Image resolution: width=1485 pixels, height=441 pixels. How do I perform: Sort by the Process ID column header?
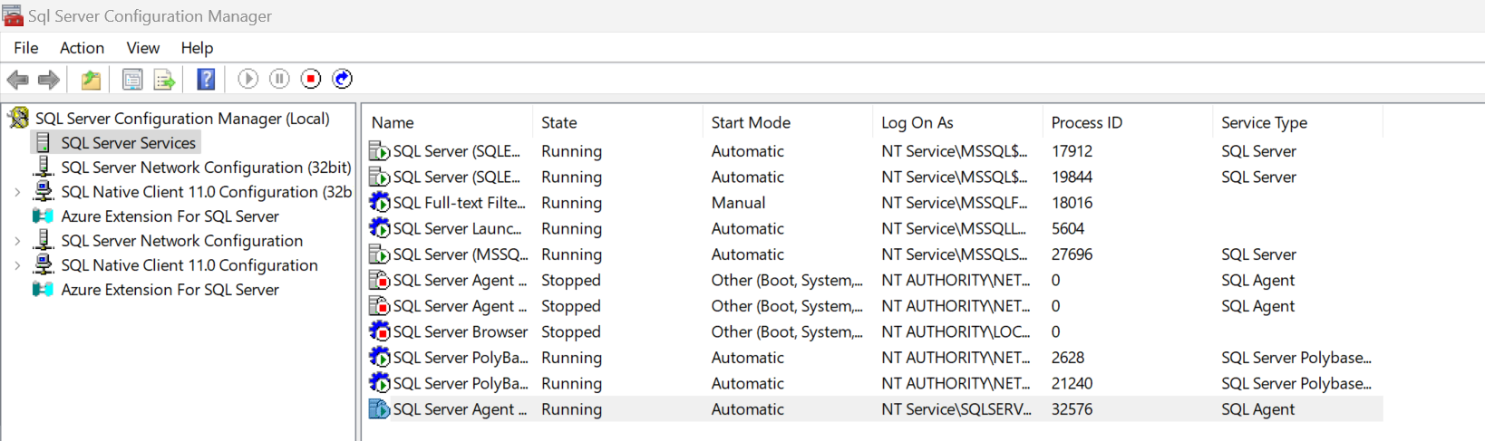(x=1086, y=123)
